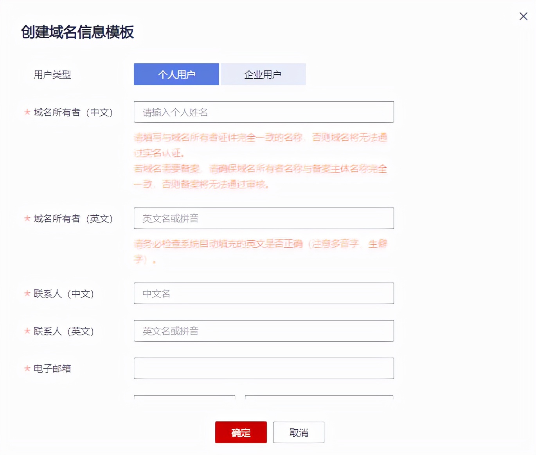The height and width of the screenshot is (455, 536).
Task: Click the 取消 cancel button
Action: click(299, 432)
